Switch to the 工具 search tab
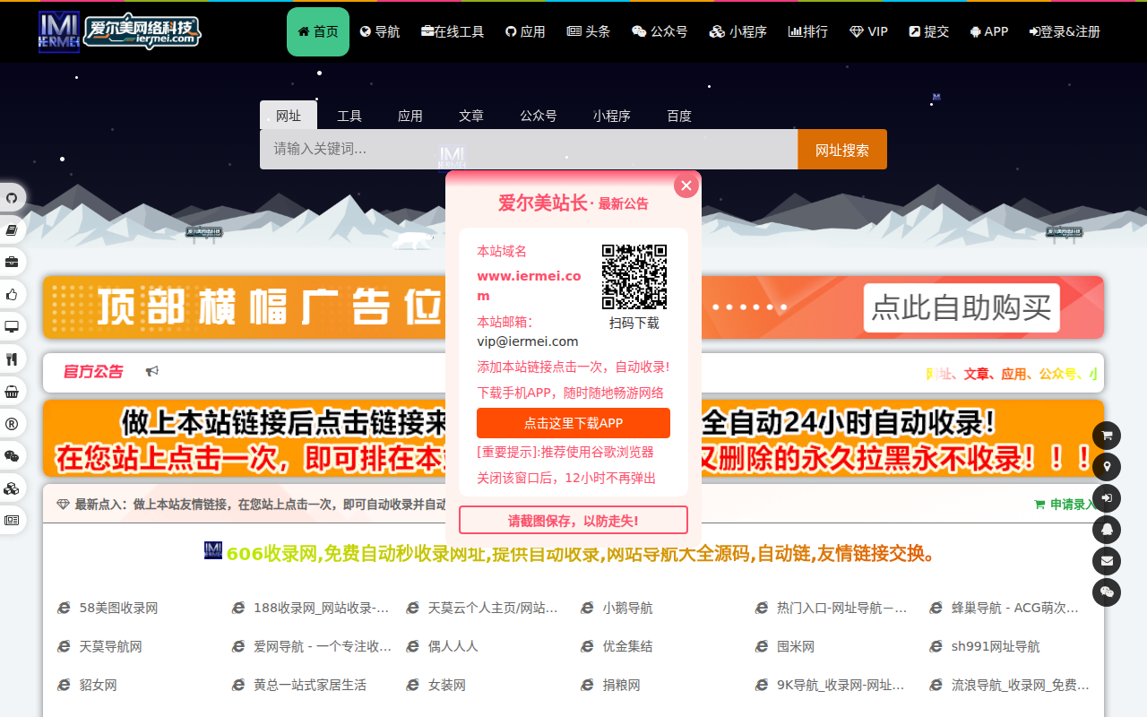This screenshot has width=1147, height=717. (x=349, y=115)
